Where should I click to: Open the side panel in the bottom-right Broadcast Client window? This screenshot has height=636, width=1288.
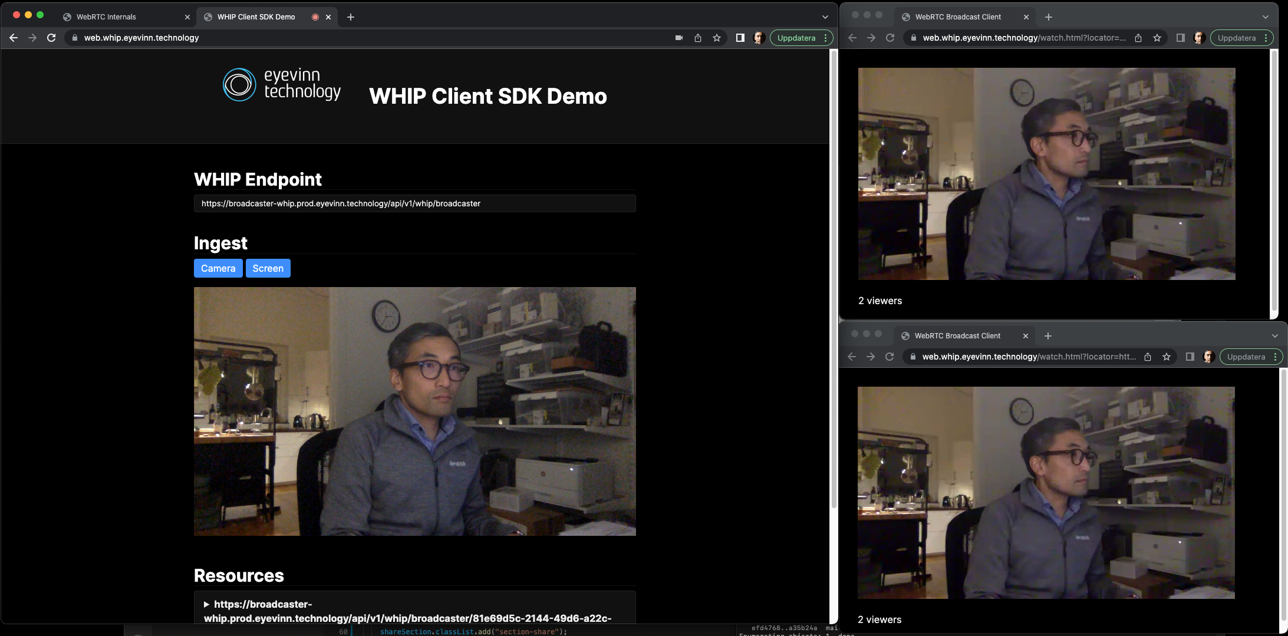pyautogui.click(x=1190, y=357)
